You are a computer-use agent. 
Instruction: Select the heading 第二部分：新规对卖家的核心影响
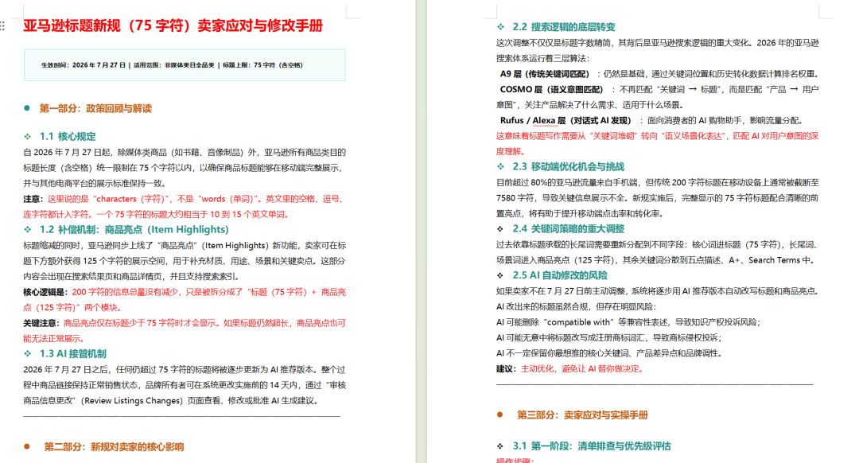[114, 447]
